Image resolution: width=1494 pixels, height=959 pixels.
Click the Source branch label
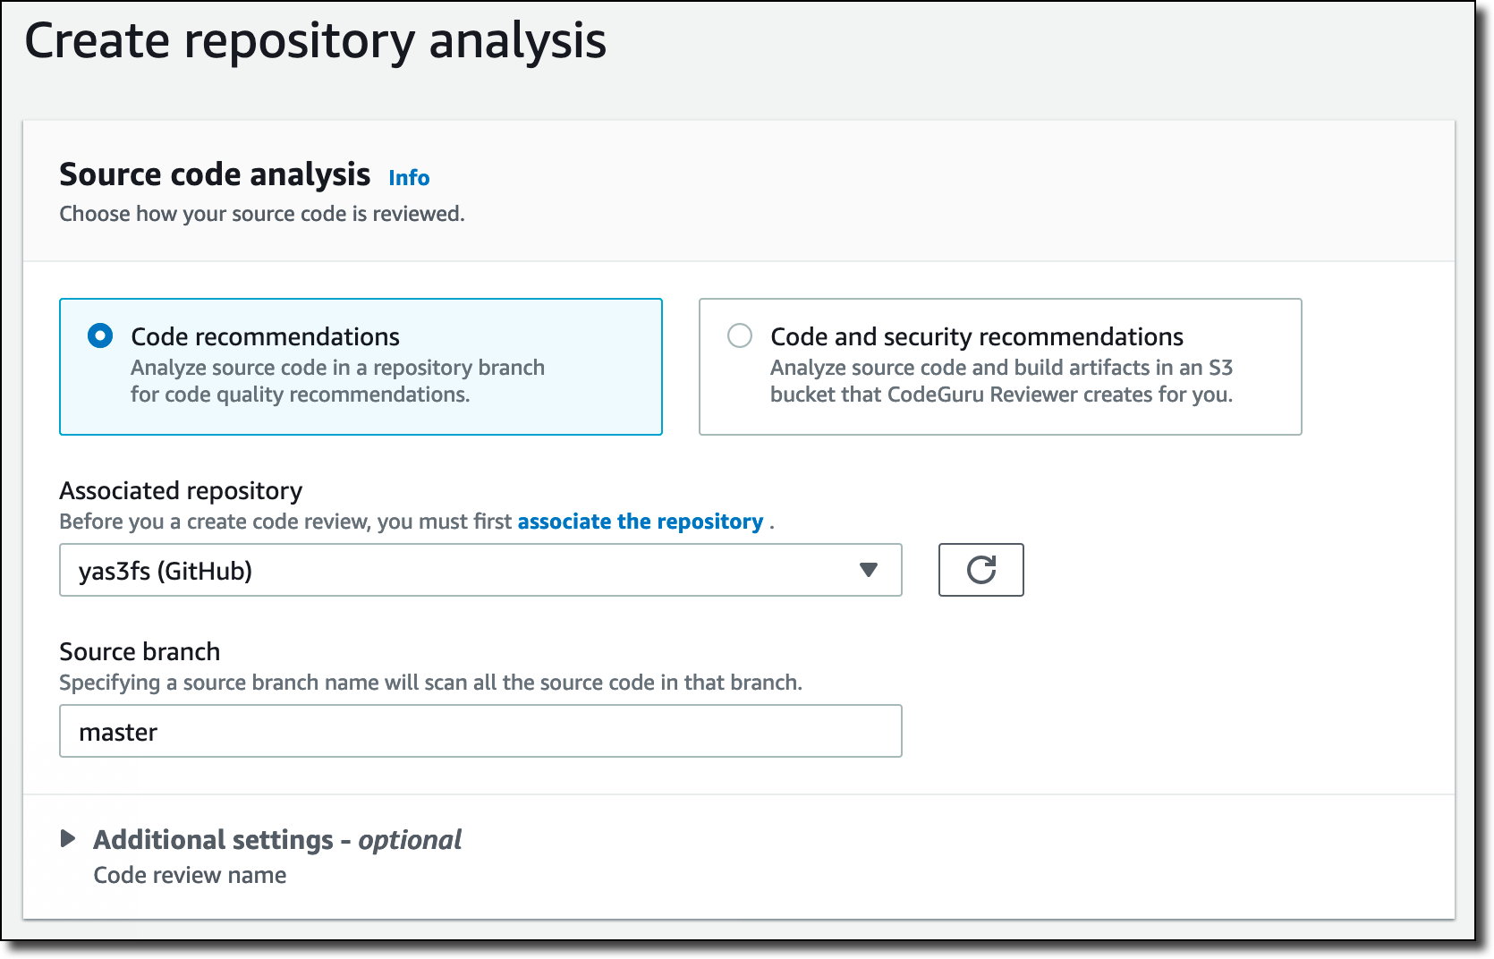pos(140,652)
